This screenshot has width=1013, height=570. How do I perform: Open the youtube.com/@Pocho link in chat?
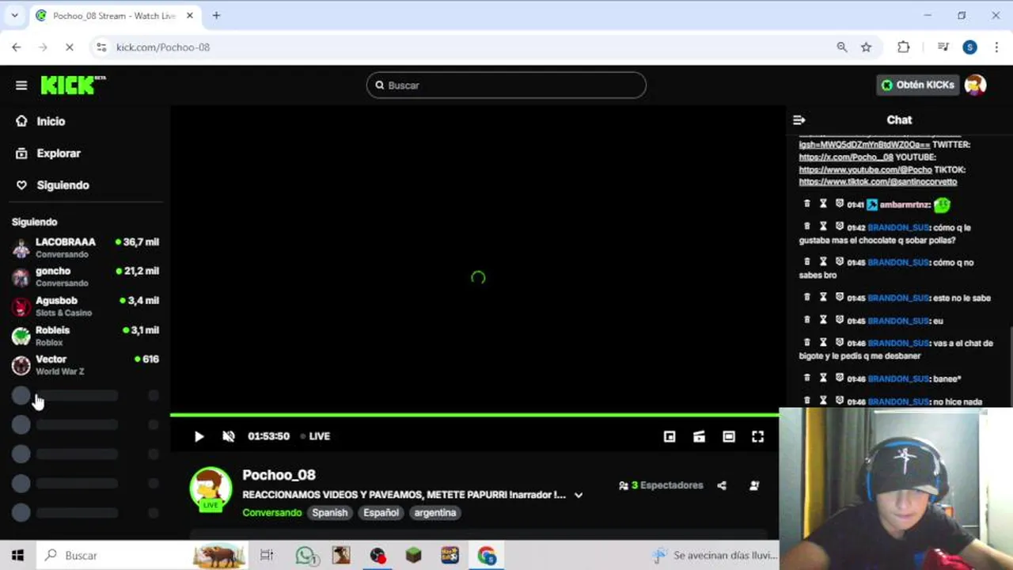865,170
